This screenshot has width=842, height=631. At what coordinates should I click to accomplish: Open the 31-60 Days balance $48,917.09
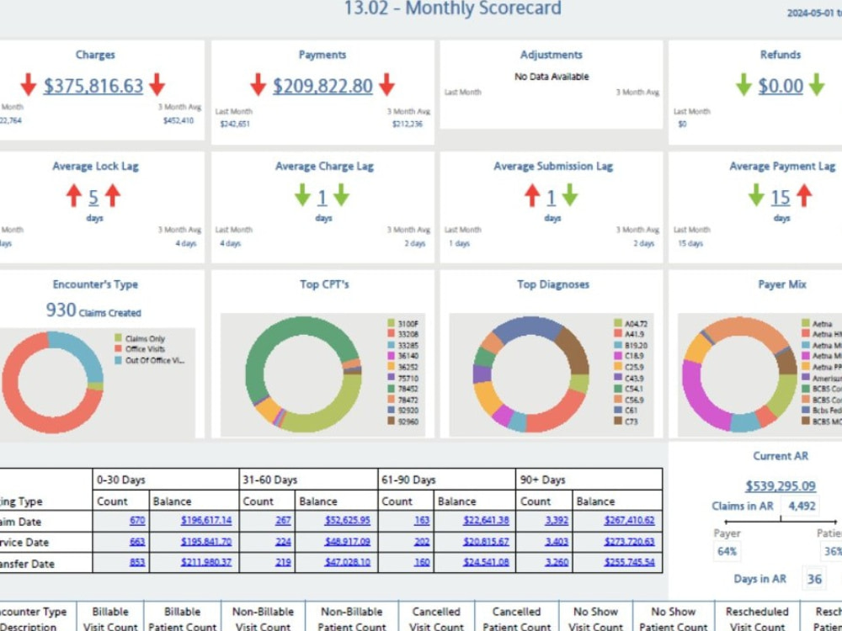pos(348,542)
